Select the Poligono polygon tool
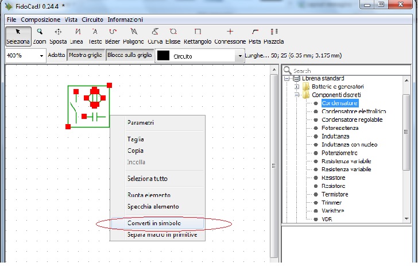Viewport: 418px width, 266px height. point(134,36)
